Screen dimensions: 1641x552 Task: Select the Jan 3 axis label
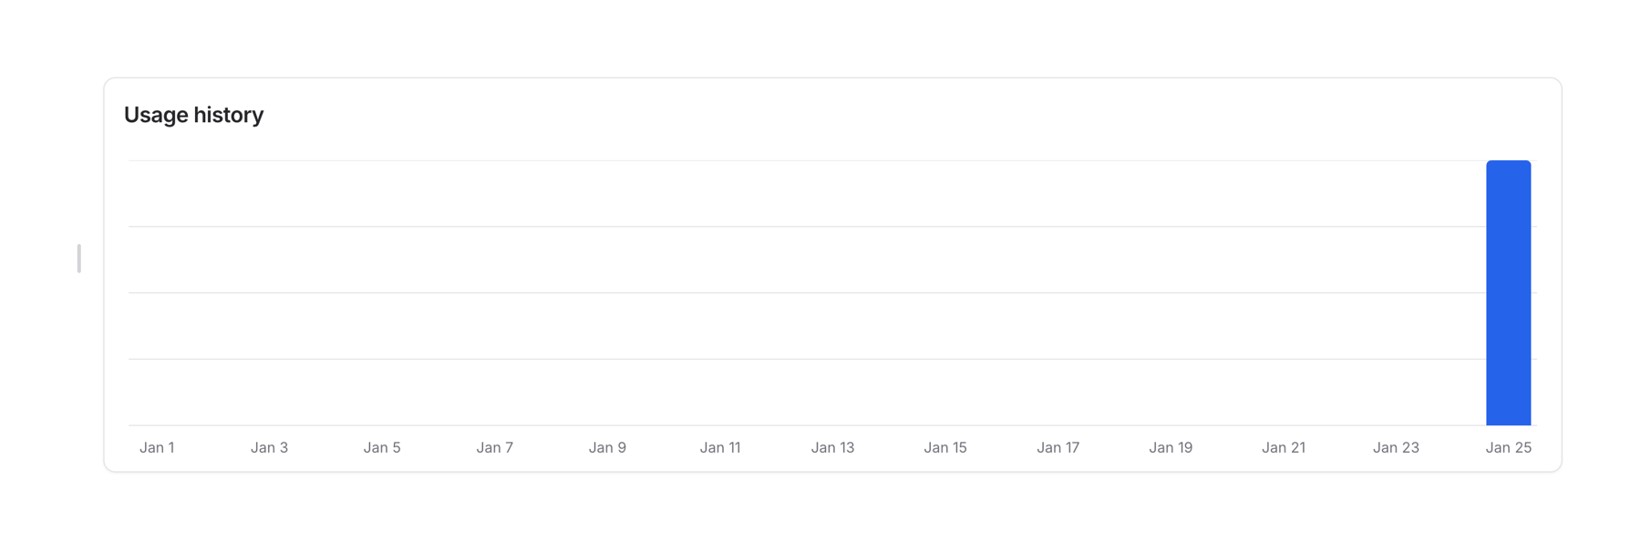269,447
